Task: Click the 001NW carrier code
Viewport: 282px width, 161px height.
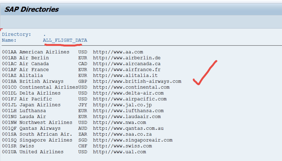Action: pos(9,122)
